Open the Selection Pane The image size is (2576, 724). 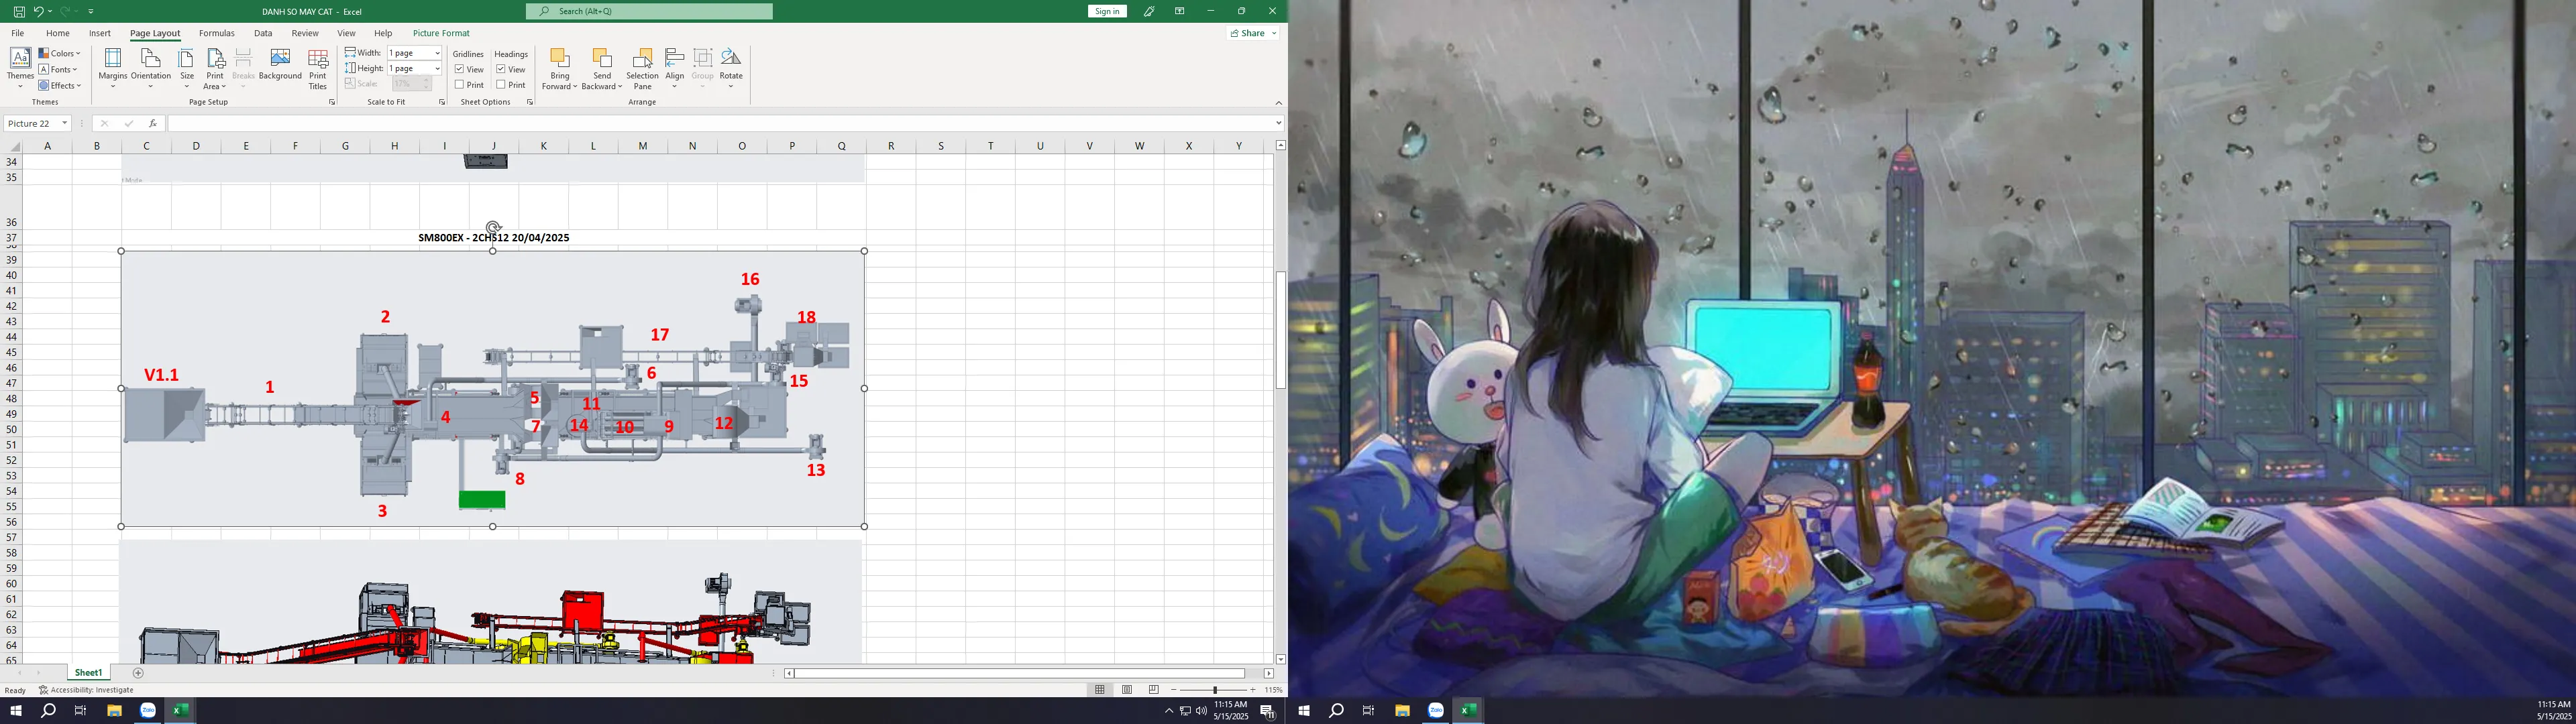642,68
